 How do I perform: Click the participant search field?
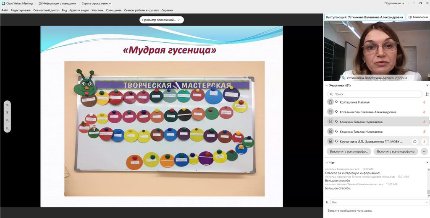tap(376, 94)
